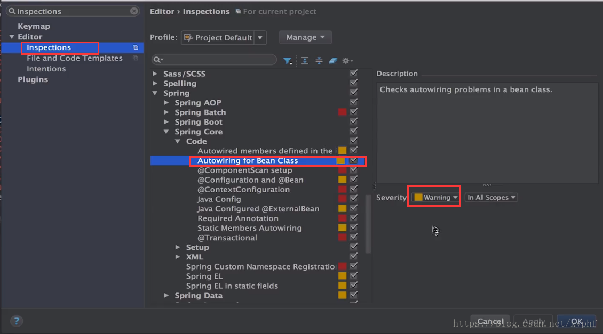Screen dimensions: 603x334
Task: Click Project Default profile icon
Action: [188, 37]
